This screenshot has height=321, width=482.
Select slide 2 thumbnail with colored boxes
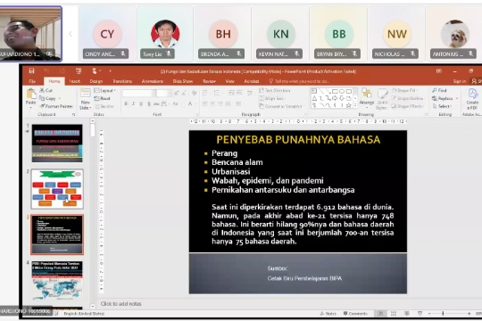click(57, 189)
